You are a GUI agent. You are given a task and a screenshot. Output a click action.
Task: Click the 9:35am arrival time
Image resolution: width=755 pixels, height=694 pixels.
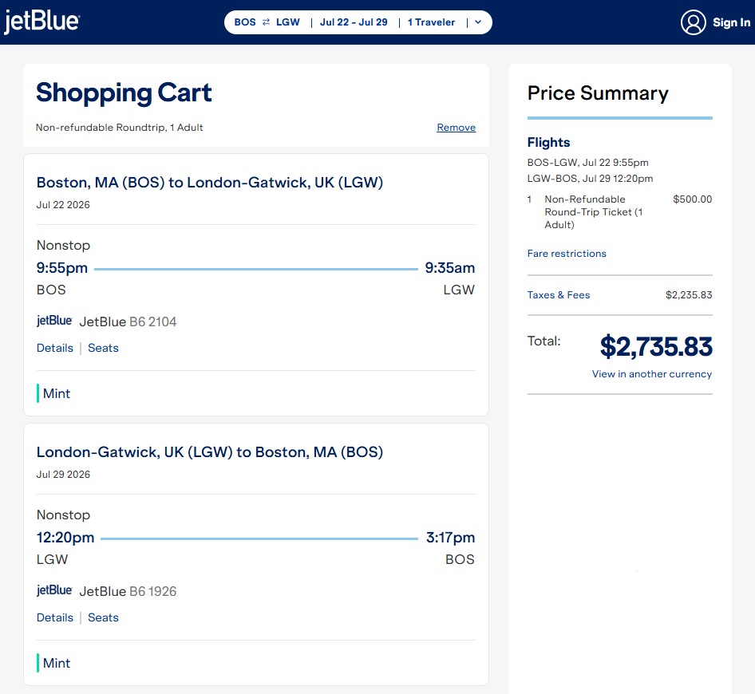click(449, 268)
